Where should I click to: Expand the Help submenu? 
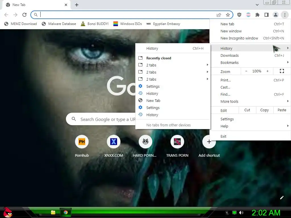click(x=250, y=126)
